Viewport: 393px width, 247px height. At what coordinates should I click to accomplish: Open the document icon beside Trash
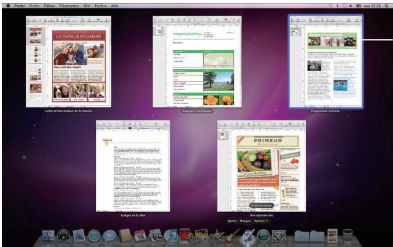[332, 235]
